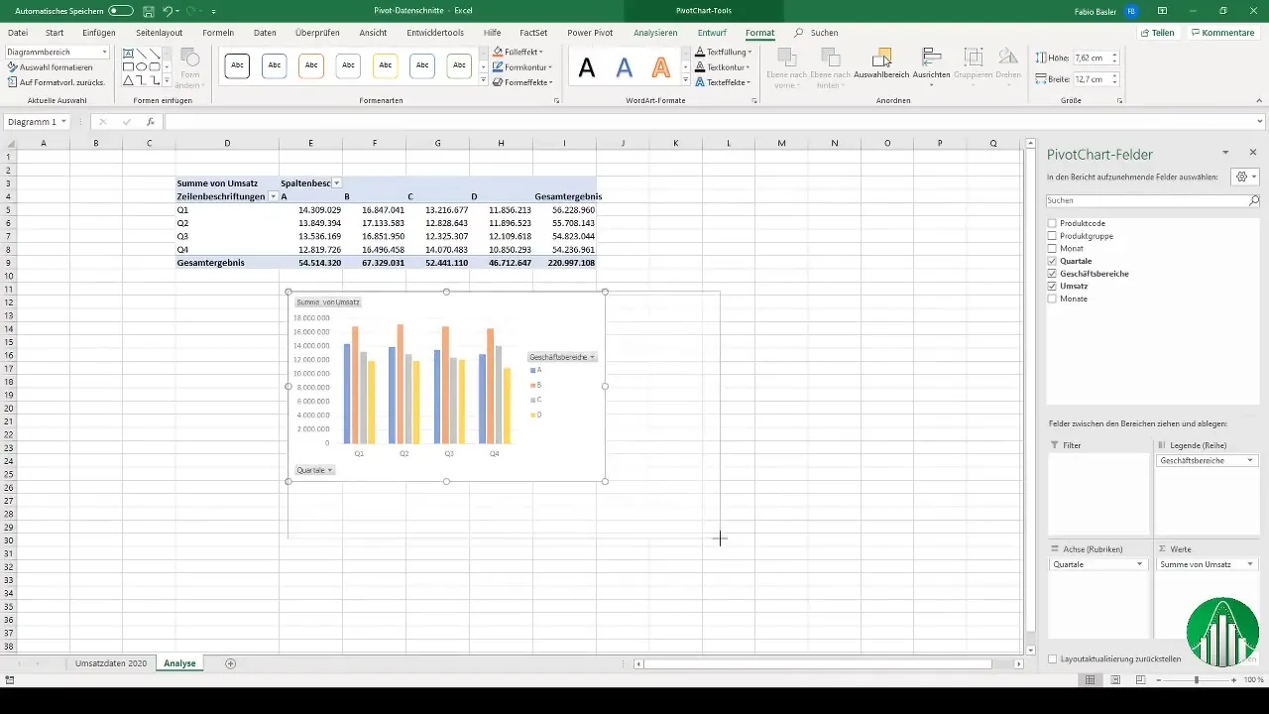Image resolution: width=1269 pixels, height=714 pixels.
Task: Close the PivotChart-Felder pane
Action: [x=1253, y=153]
